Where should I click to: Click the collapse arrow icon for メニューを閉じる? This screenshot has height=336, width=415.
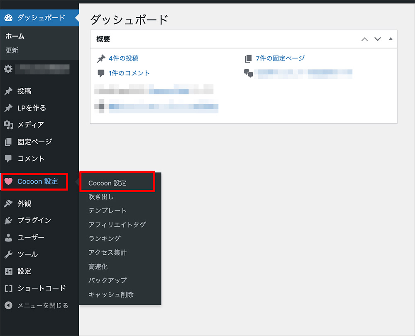8,305
